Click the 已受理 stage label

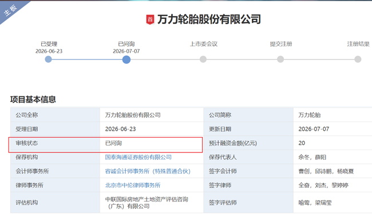pyautogui.click(x=49, y=44)
